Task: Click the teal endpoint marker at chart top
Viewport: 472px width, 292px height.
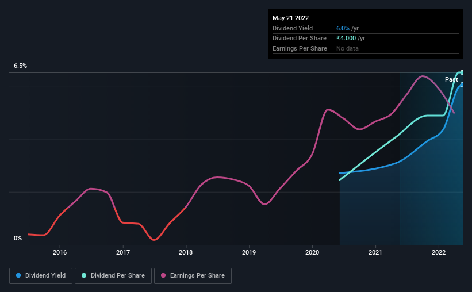Action: tap(462, 72)
